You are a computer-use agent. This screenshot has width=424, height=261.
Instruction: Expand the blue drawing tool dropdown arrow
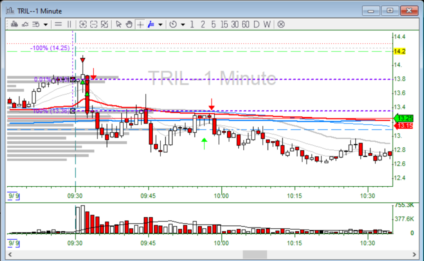160,25
